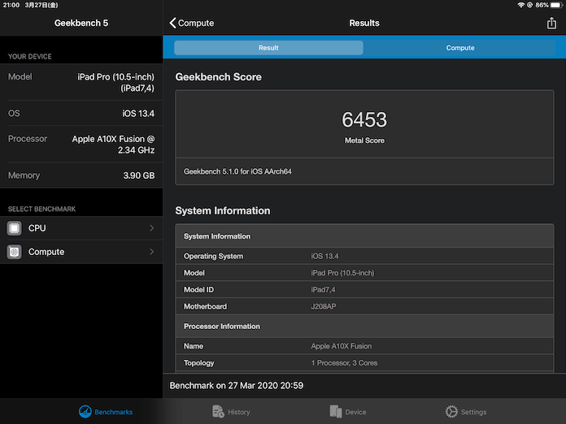Click the 'iPad7,4' Model ID value
The image size is (566, 424).
[x=323, y=290]
